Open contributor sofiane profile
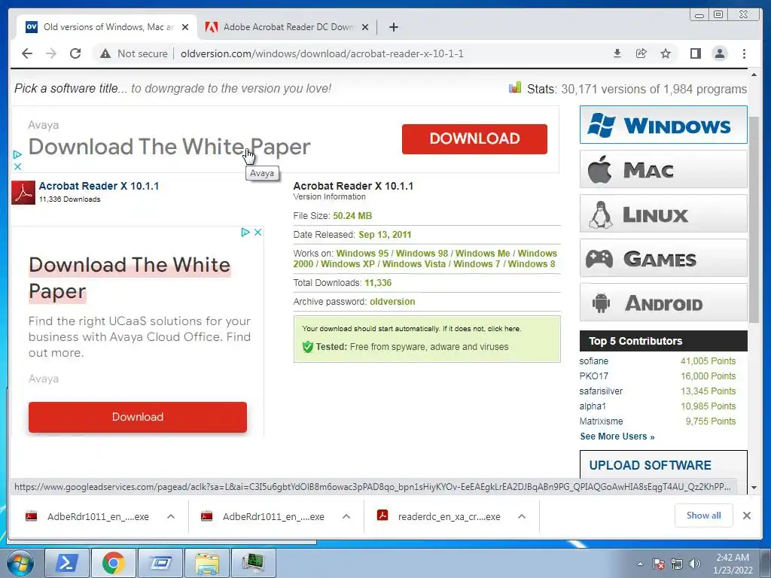The image size is (771, 578). [593, 360]
